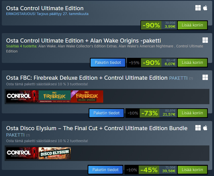The image size is (214, 176).
Task: Open Control thumbnail in FBC Firebreak bundle
Action: point(22,97)
